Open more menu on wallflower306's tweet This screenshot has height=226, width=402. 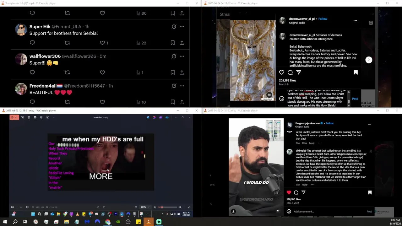click(182, 56)
